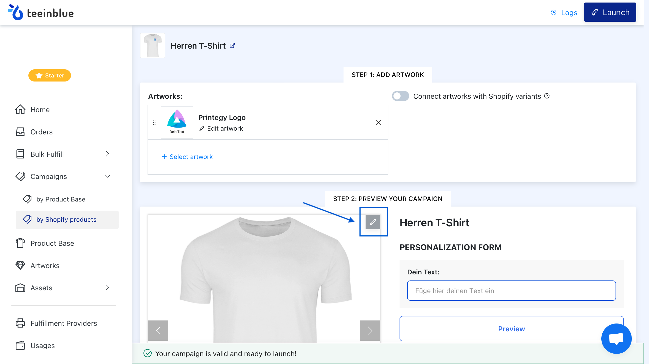Click the Starter plan badge
The width and height of the screenshot is (649, 364).
[x=50, y=75]
